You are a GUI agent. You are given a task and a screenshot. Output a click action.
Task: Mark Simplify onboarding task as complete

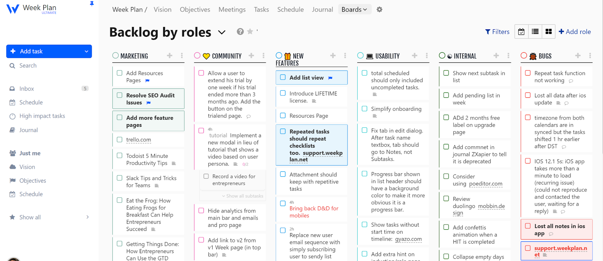pos(364,109)
